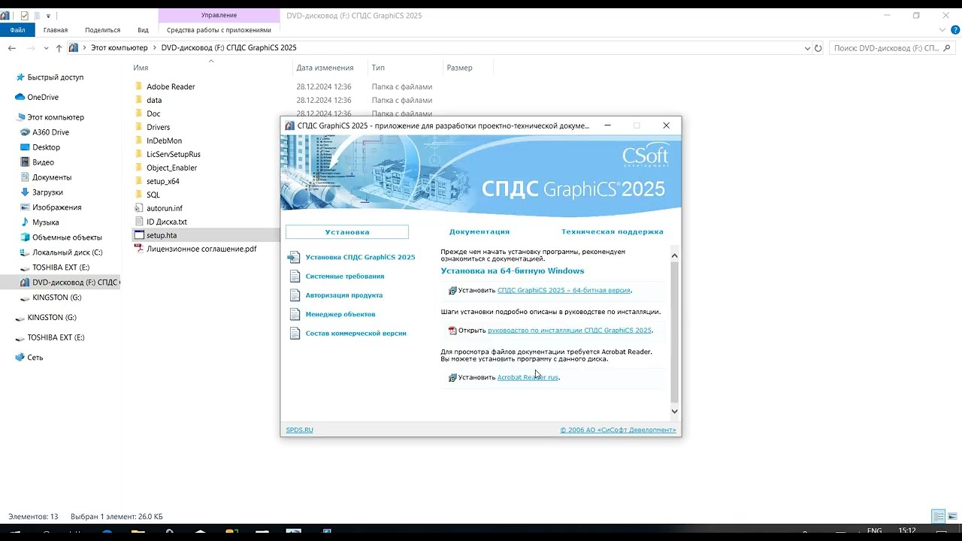This screenshot has height=541, width=962.
Task: Click the setup icon before 64-битная версия link
Action: pos(452,290)
